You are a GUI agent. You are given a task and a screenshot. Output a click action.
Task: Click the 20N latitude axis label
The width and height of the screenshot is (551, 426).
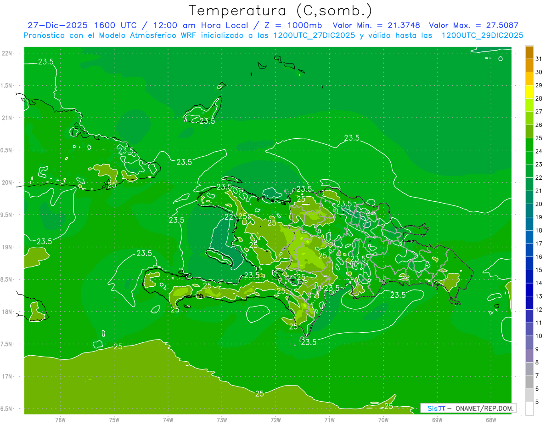tap(8, 182)
